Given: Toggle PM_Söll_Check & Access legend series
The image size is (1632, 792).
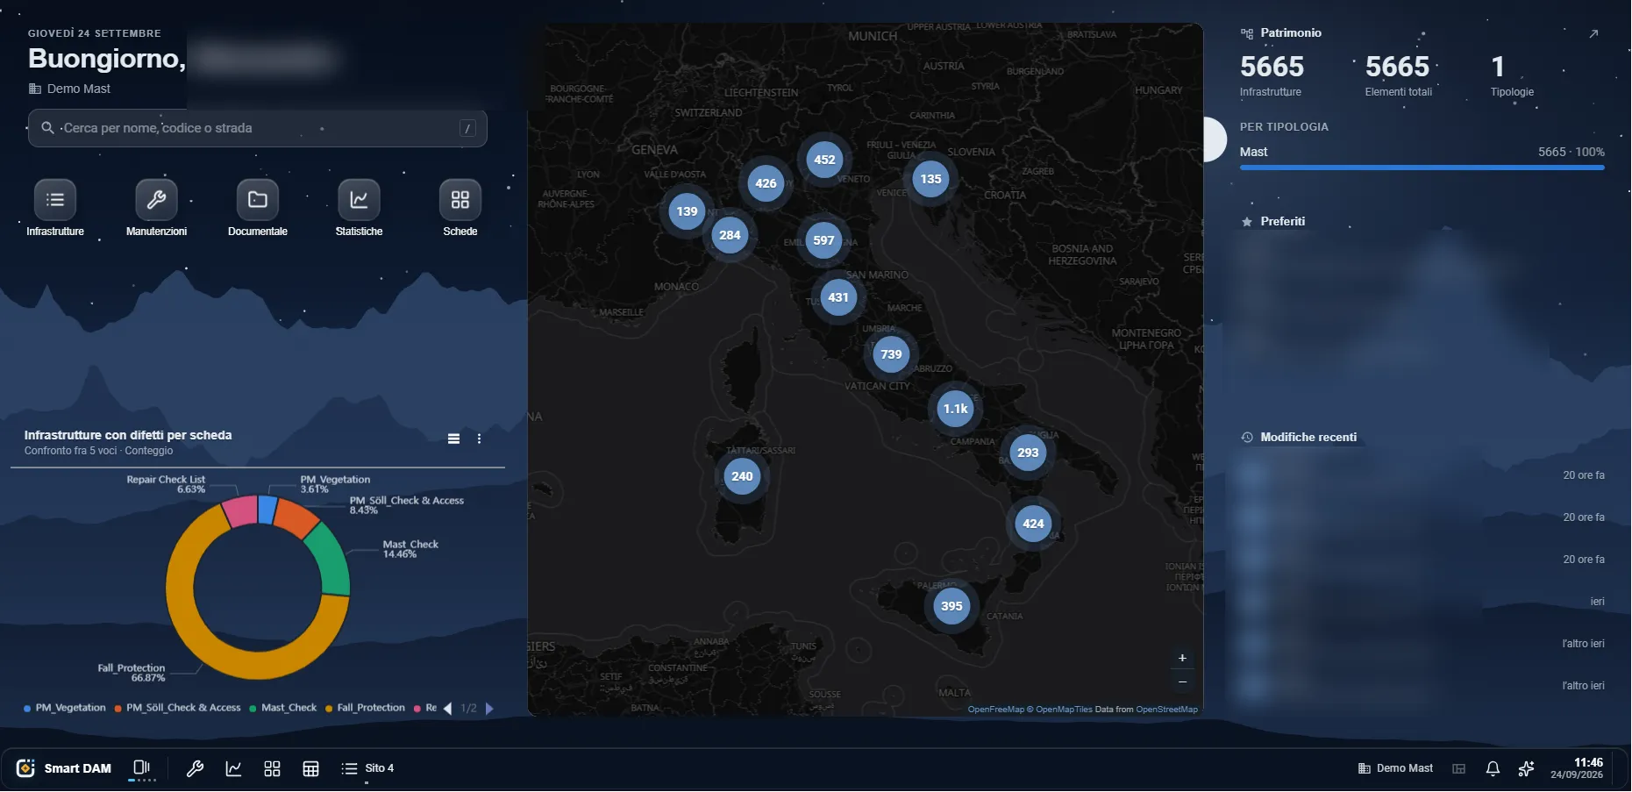Looking at the screenshot, I should (177, 708).
